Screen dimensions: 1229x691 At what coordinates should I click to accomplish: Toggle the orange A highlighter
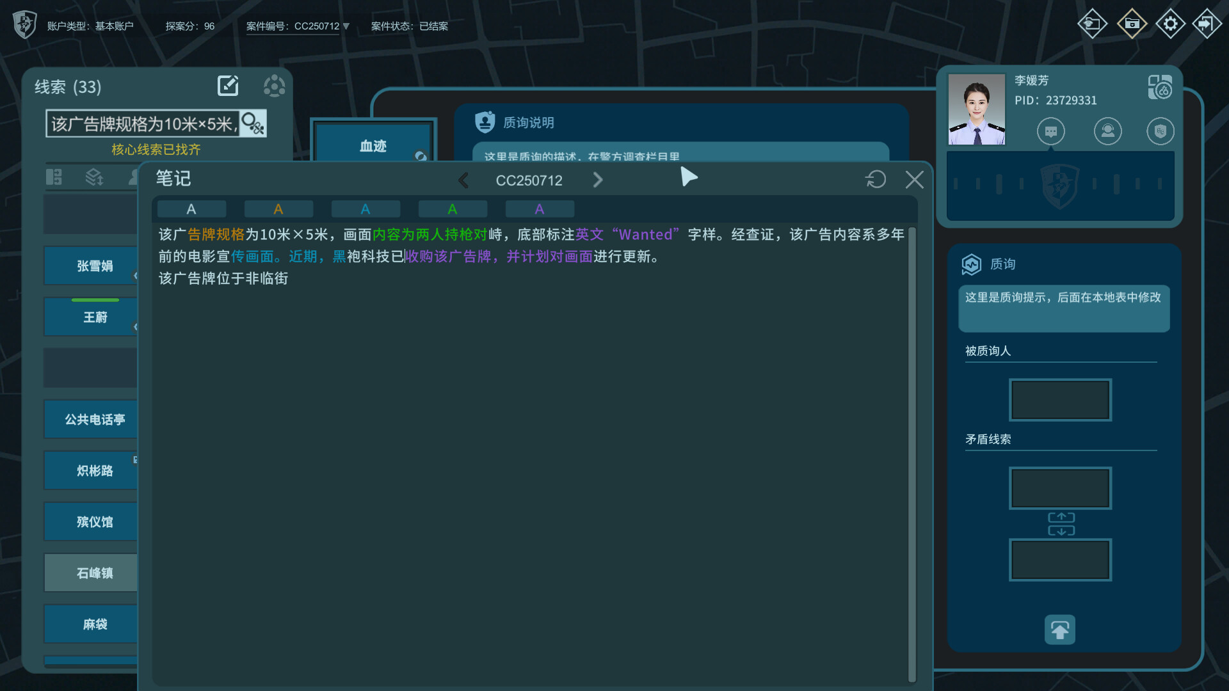[x=278, y=209]
